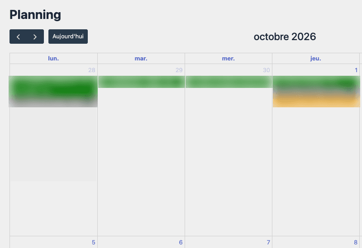
Task: Select the mer. column header
Action: pos(229,59)
